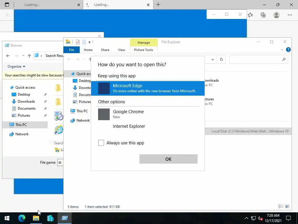Open the Share ribbon tab

[105, 50]
